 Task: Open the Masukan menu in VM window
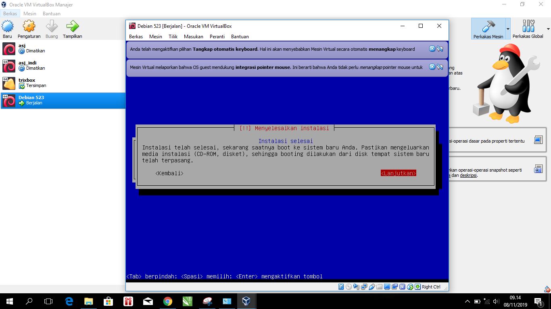(194, 37)
